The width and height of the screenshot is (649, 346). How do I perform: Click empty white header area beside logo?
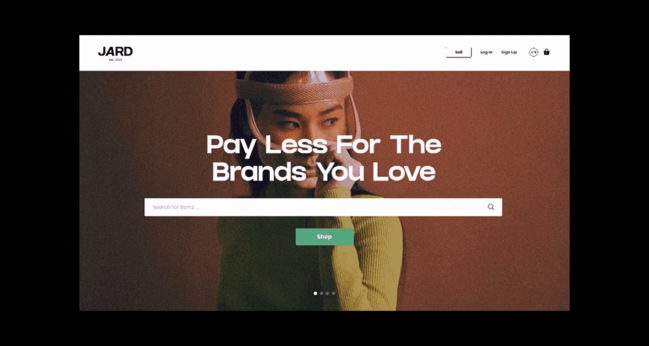click(x=288, y=53)
